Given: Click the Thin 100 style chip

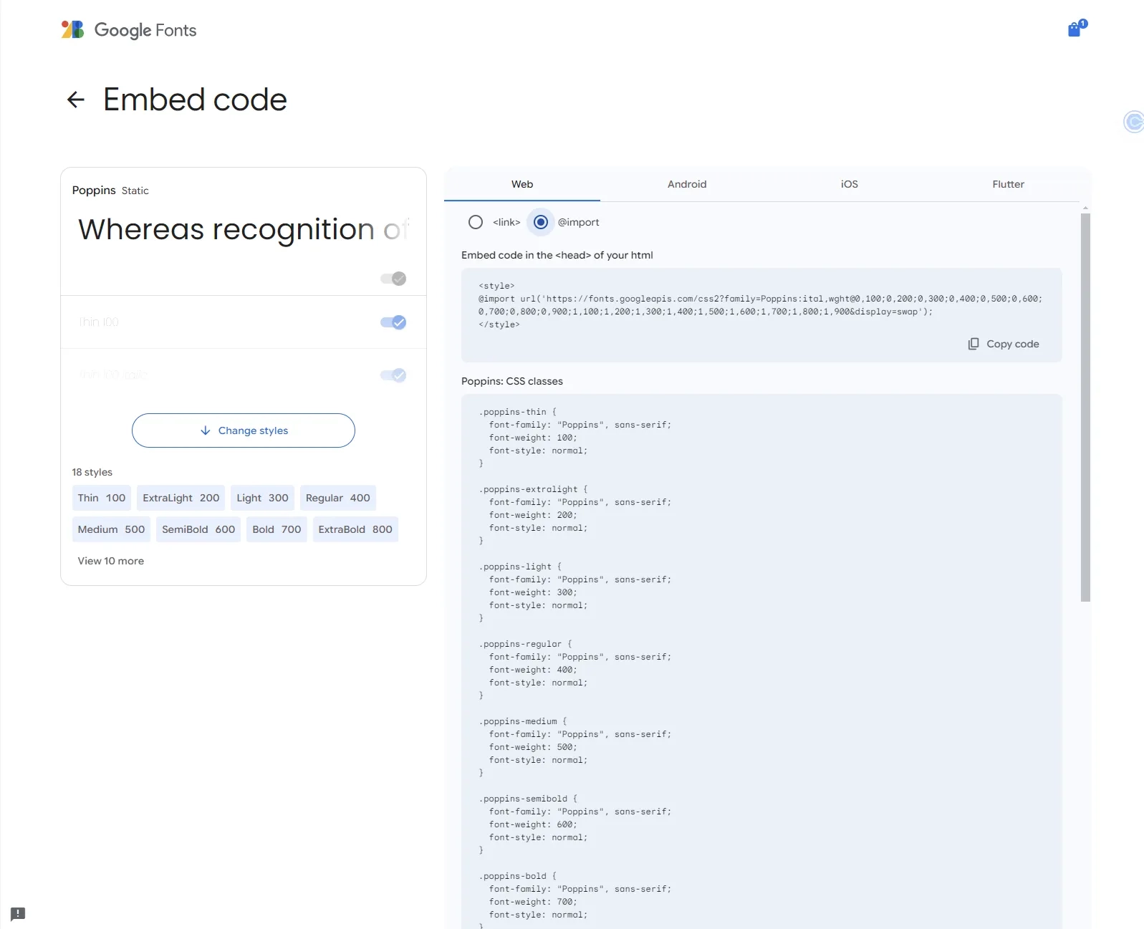Looking at the screenshot, I should pyautogui.click(x=102, y=498).
